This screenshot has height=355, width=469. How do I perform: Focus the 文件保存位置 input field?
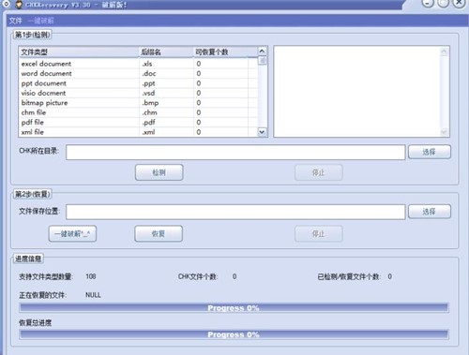point(235,212)
